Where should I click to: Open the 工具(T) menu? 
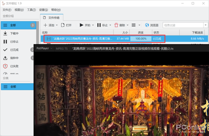[x=31, y=10]
